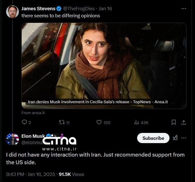Click the 9:43 PM Jan 16, 2025 timestamp
The width and height of the screenshot is (195, 182).
click(x=30, y=174)
